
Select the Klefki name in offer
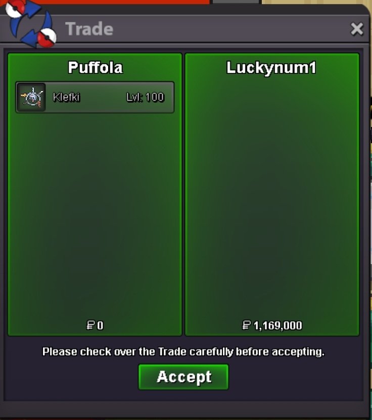coord(66,97)
